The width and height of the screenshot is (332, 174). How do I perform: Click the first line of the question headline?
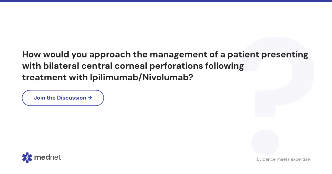(x=165, y=55)
